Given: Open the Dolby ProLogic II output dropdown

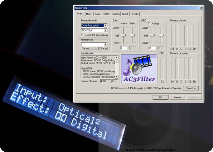Looking at the screenshot, I should point(106,25).
